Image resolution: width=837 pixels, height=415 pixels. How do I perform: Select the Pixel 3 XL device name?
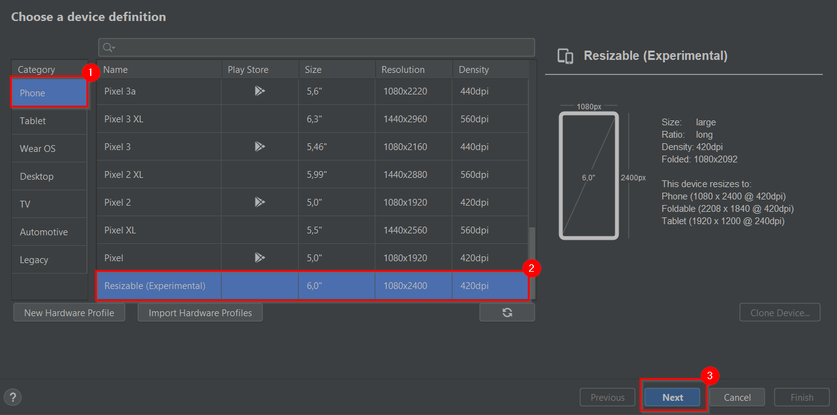point(123,119)
